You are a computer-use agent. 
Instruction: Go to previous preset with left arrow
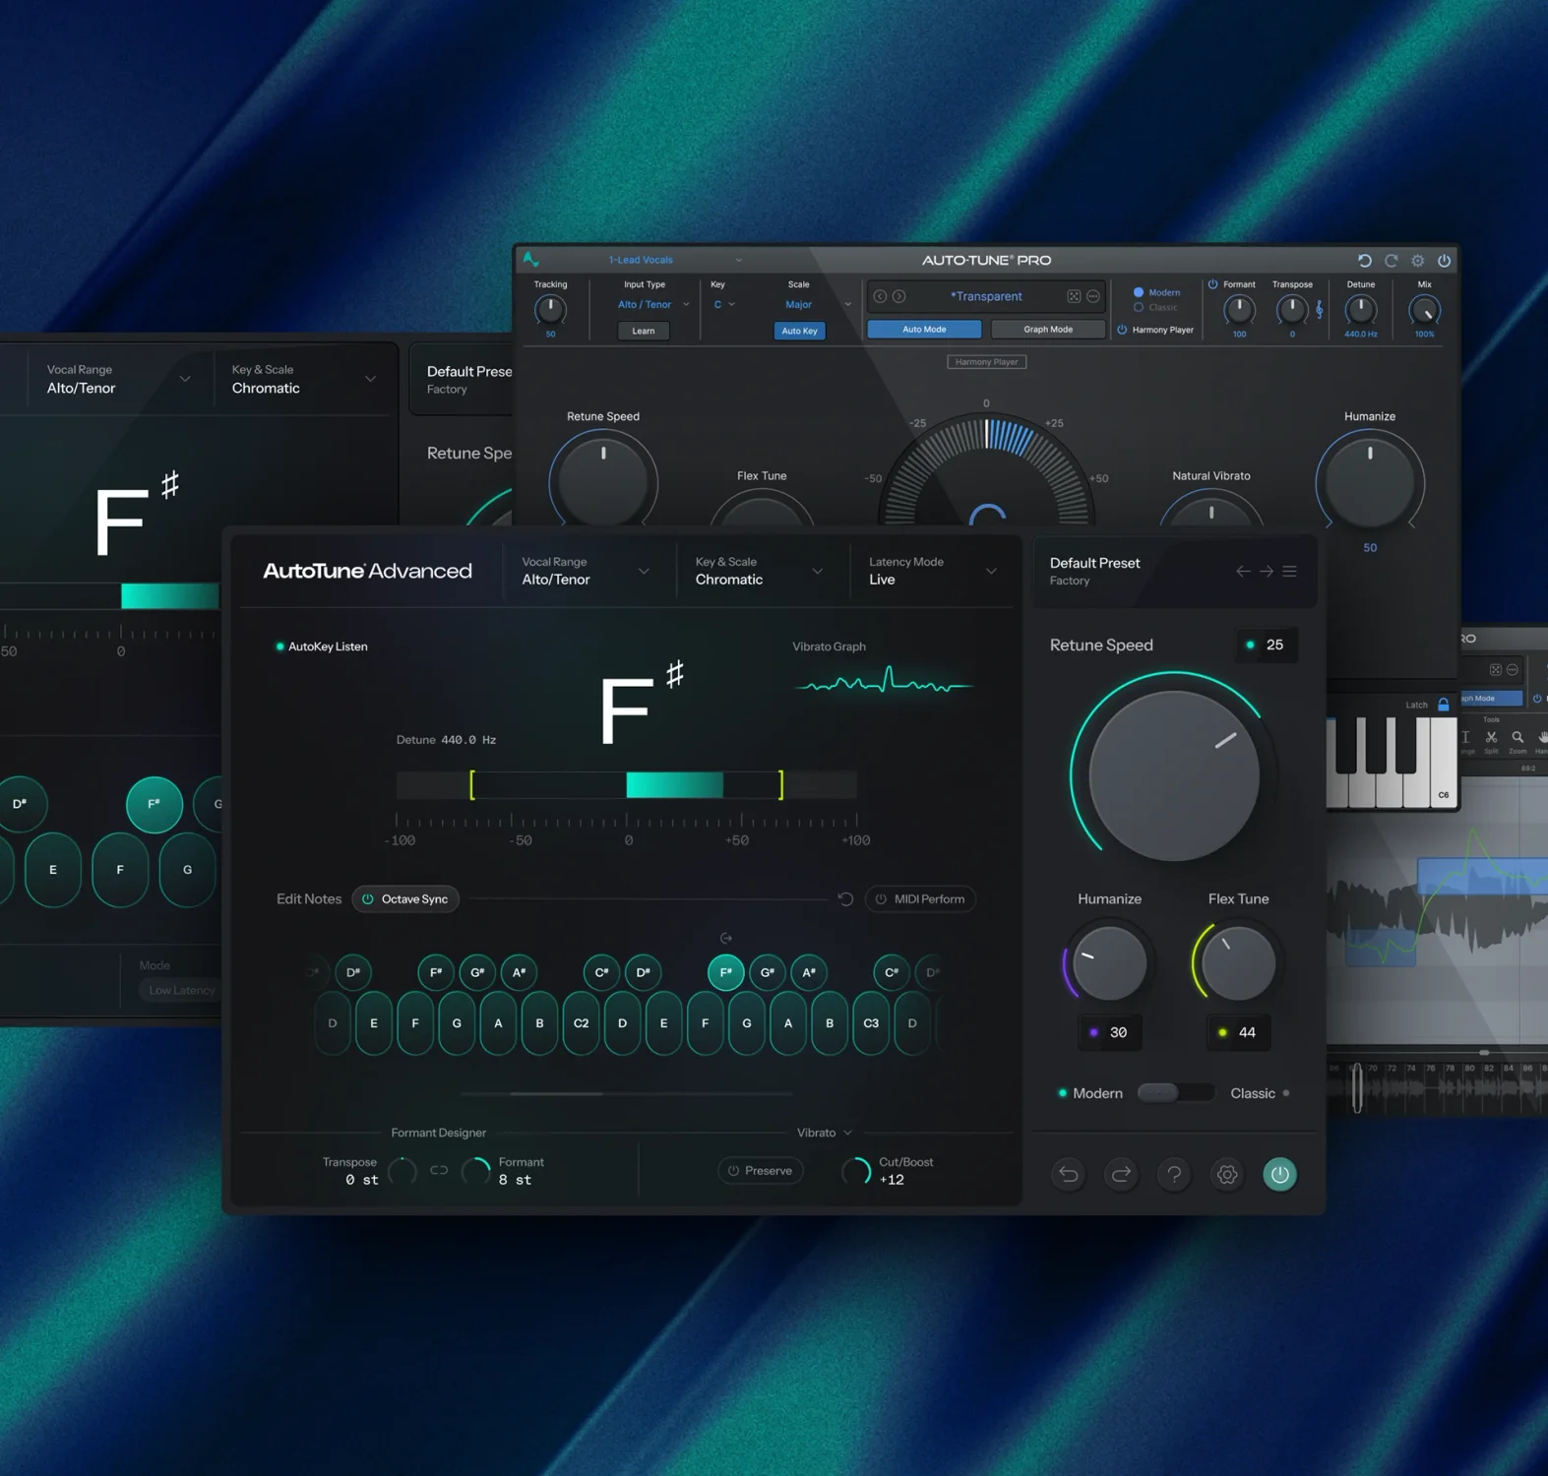click(1243, 571)
